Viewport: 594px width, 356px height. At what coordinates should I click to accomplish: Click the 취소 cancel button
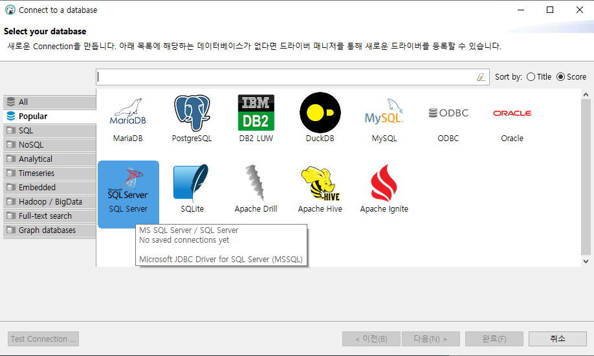coord(558,339)
